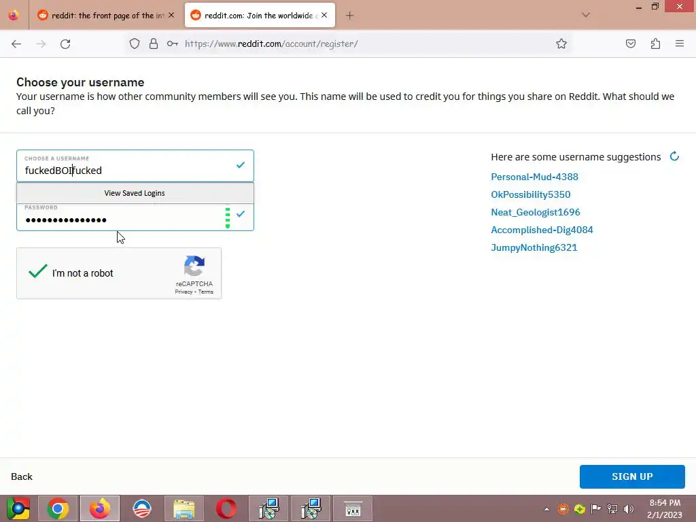696x522 pixels.
Task: Open the first installer icon on taskbar
Action: coord(268,508)
